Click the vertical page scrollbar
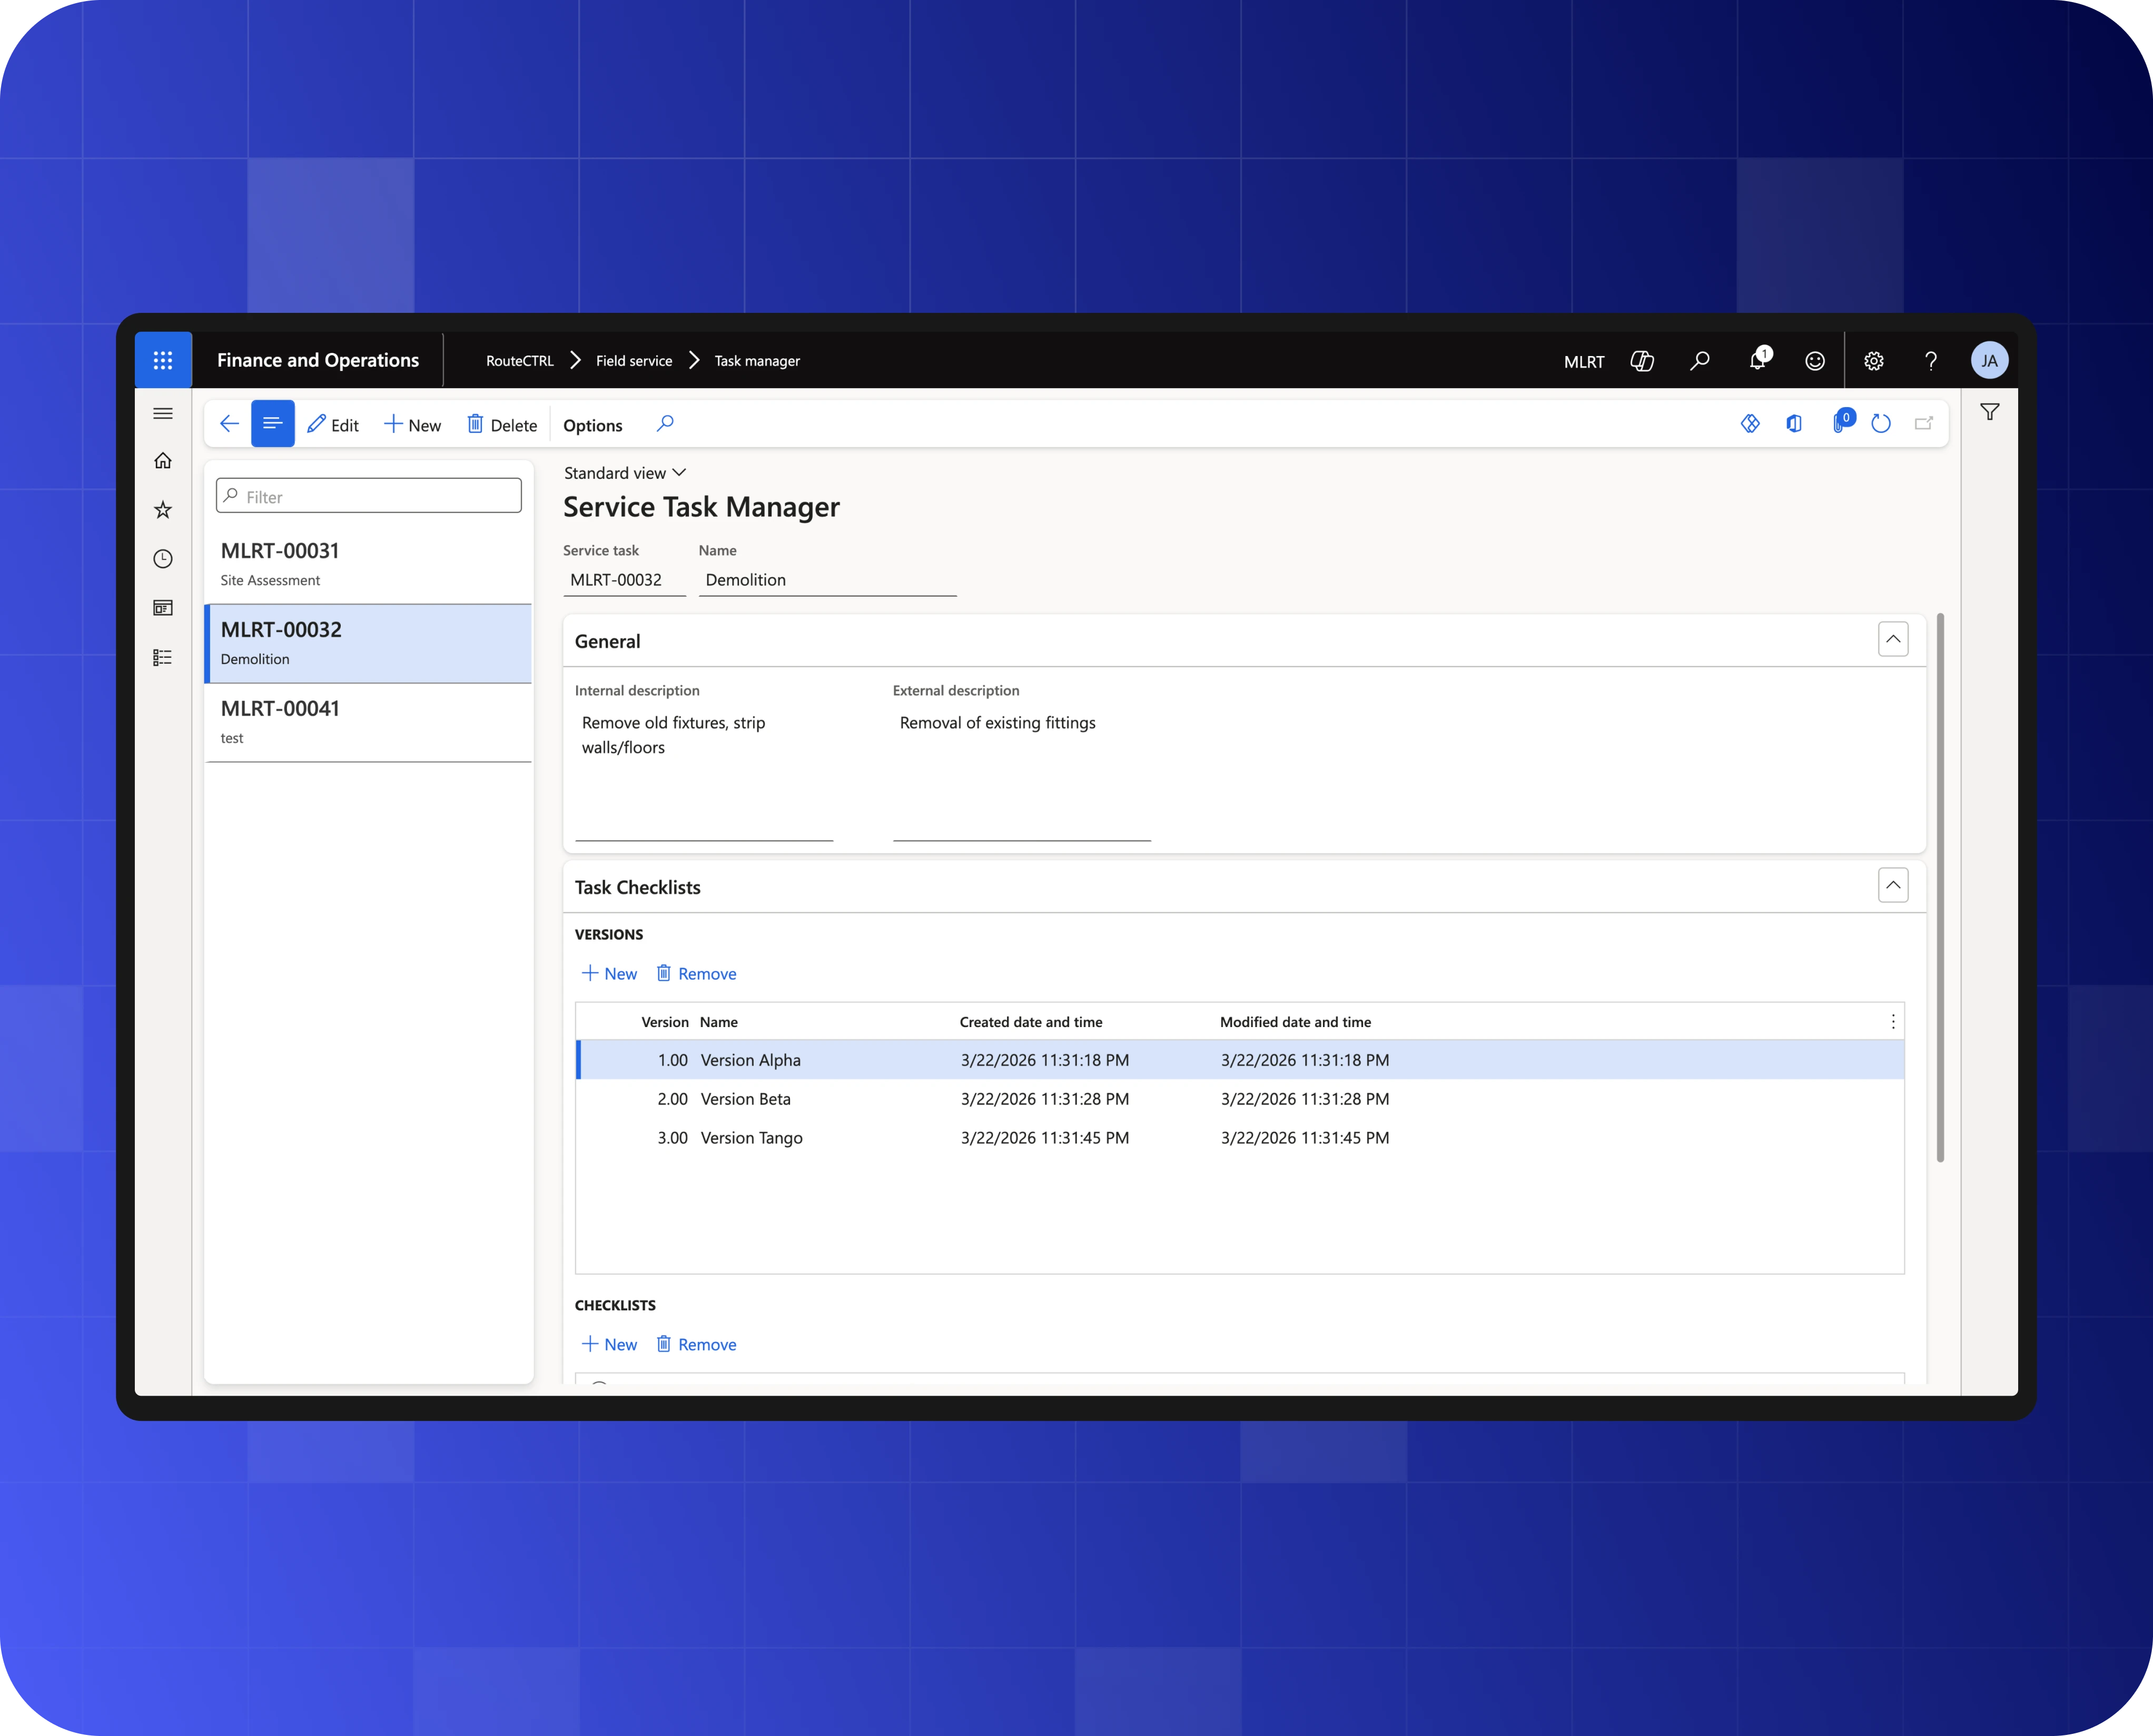The width and height of the screenshot is (2153, 1736). (x=1940, y=888)
